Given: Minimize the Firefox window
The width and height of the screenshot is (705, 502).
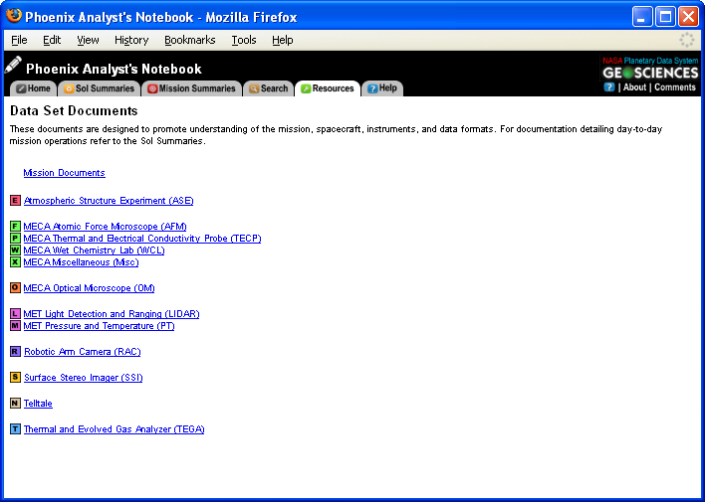Looking at the screenshot, I should click(642, 17).
